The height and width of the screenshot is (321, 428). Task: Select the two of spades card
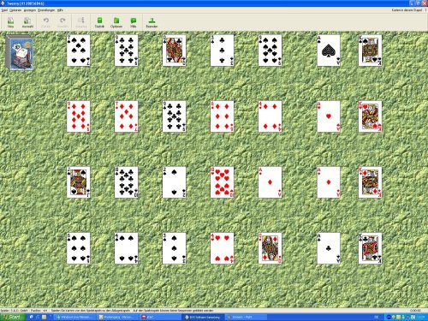(174, 182)
